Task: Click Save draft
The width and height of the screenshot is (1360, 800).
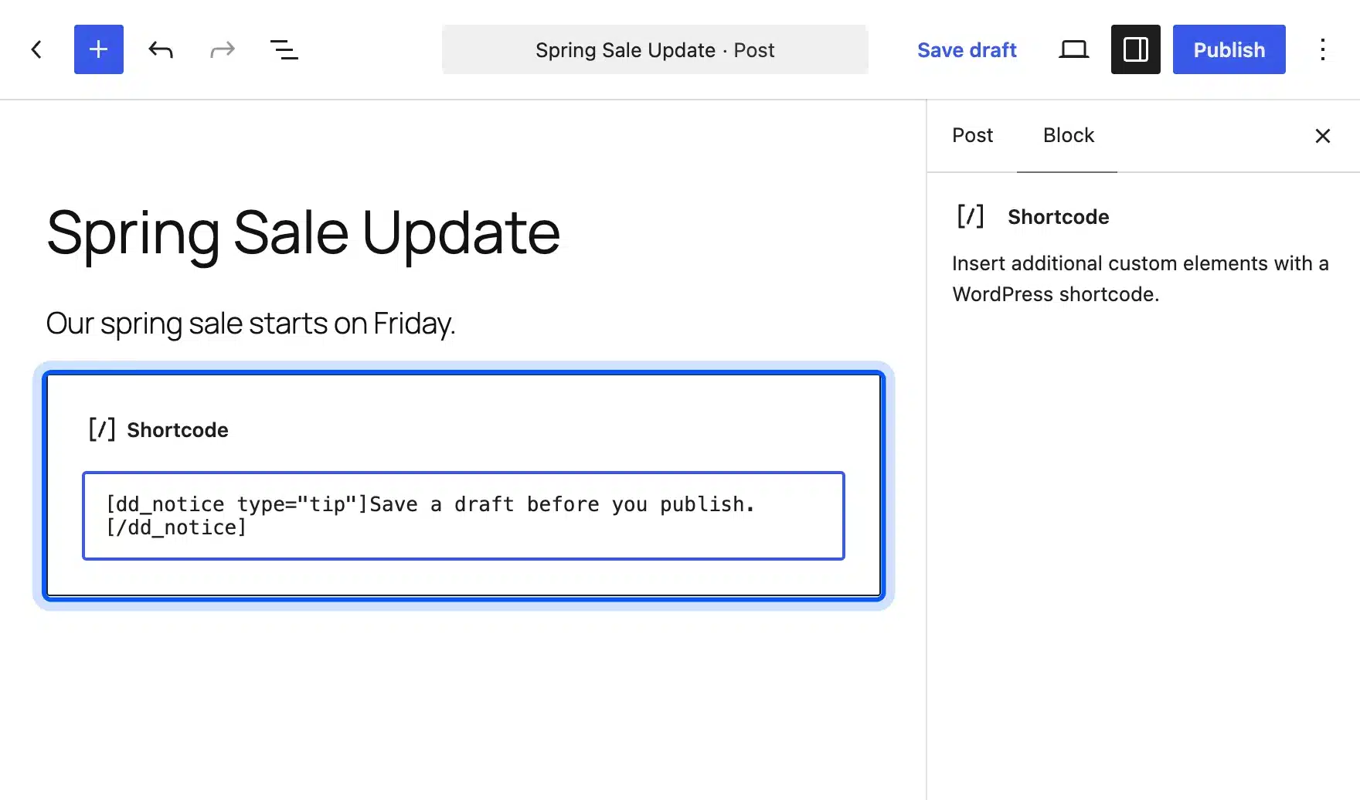Action: [x=967, y=49]
